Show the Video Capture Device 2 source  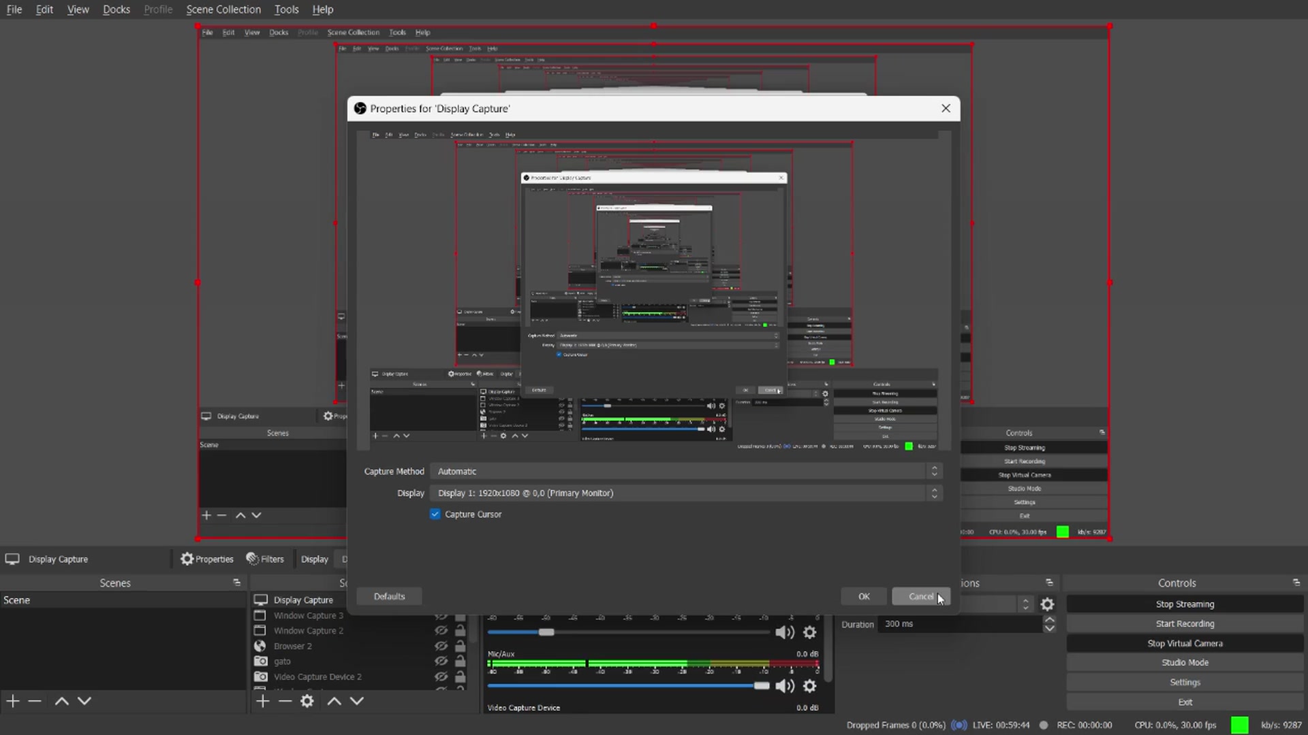click(441, 676)
